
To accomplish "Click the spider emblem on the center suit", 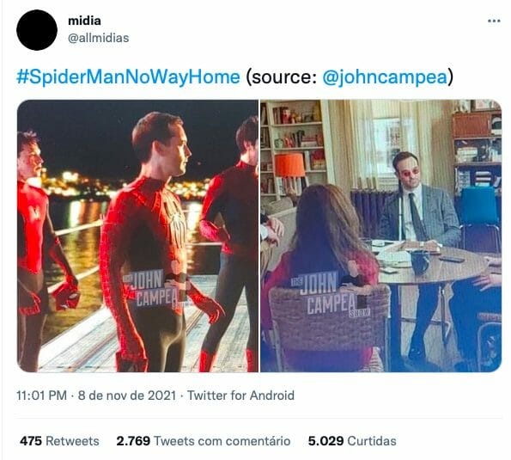I will pyautogui.click(x=176, y=222).
